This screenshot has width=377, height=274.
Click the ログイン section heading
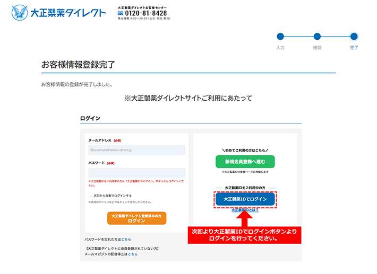(90, 118)
